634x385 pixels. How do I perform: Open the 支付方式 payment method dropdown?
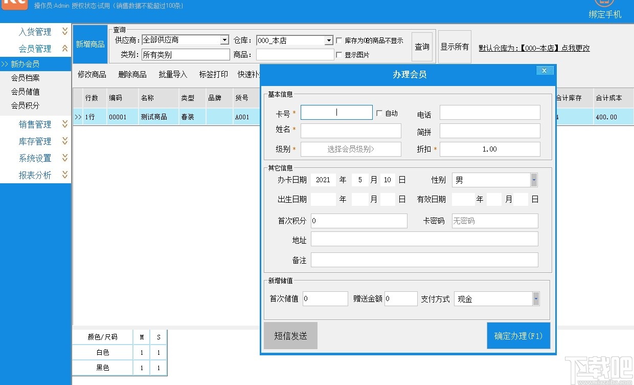536,298
